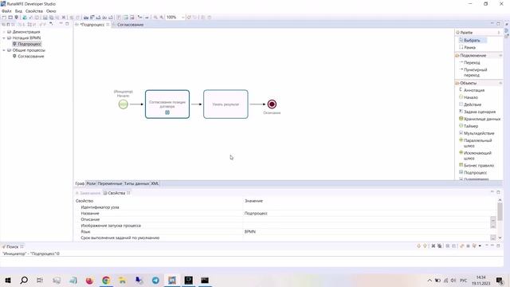
Task: Collapse the Нотация BPMN tree node
Action: [4, 37]
